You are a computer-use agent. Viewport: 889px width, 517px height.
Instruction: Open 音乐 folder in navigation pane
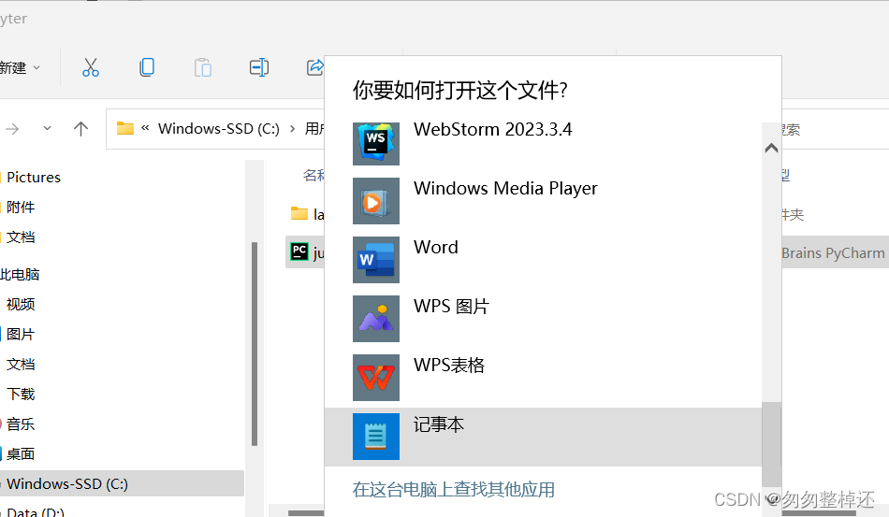[21, 424]
